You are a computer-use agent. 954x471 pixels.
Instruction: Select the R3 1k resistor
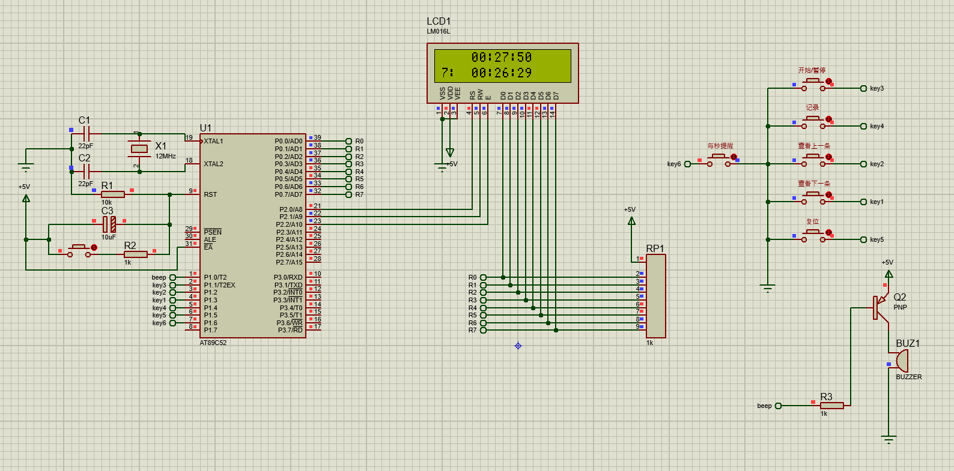click(x=831, y=406)
